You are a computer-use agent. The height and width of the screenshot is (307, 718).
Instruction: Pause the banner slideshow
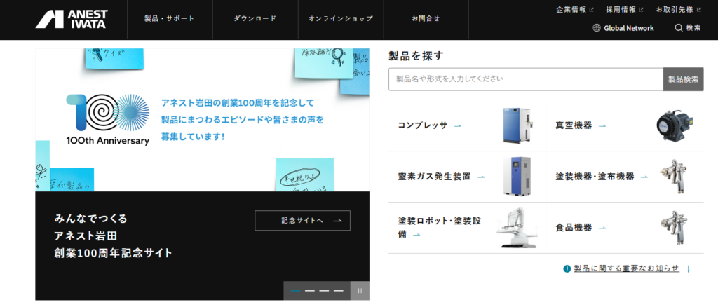click(x=360, y=291)
